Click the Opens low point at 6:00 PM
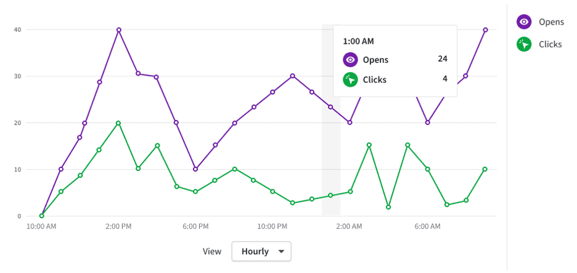Screen dimensions: 577x273 point(195,169)
